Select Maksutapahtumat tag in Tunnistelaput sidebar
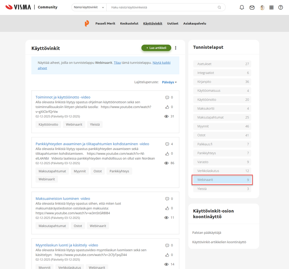The height and width of the screenshot is (269, 289). pyautogui.click(x=222, y=117)
